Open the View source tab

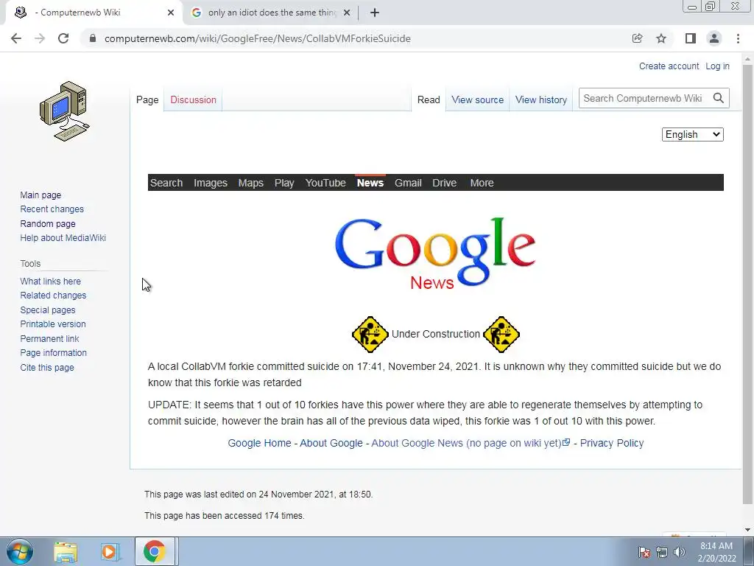pyautogui.click(x=477, y=99)
